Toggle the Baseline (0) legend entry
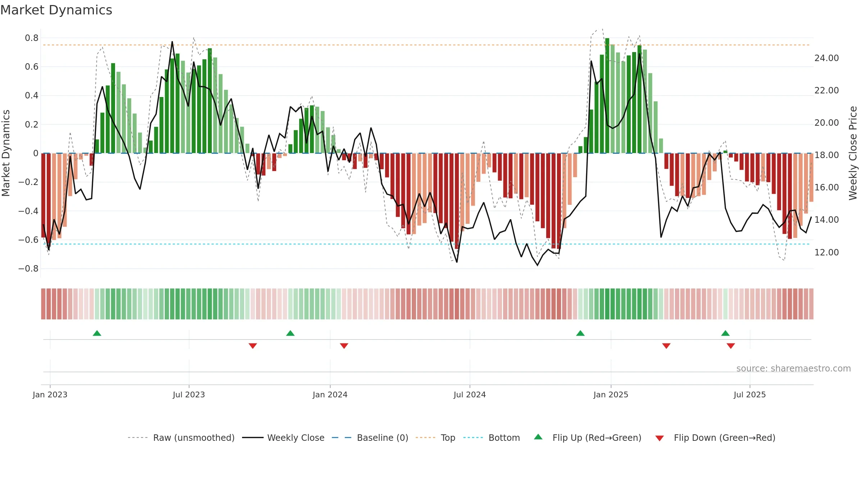Screen dimensions: 863x485 tap(370, 438)
